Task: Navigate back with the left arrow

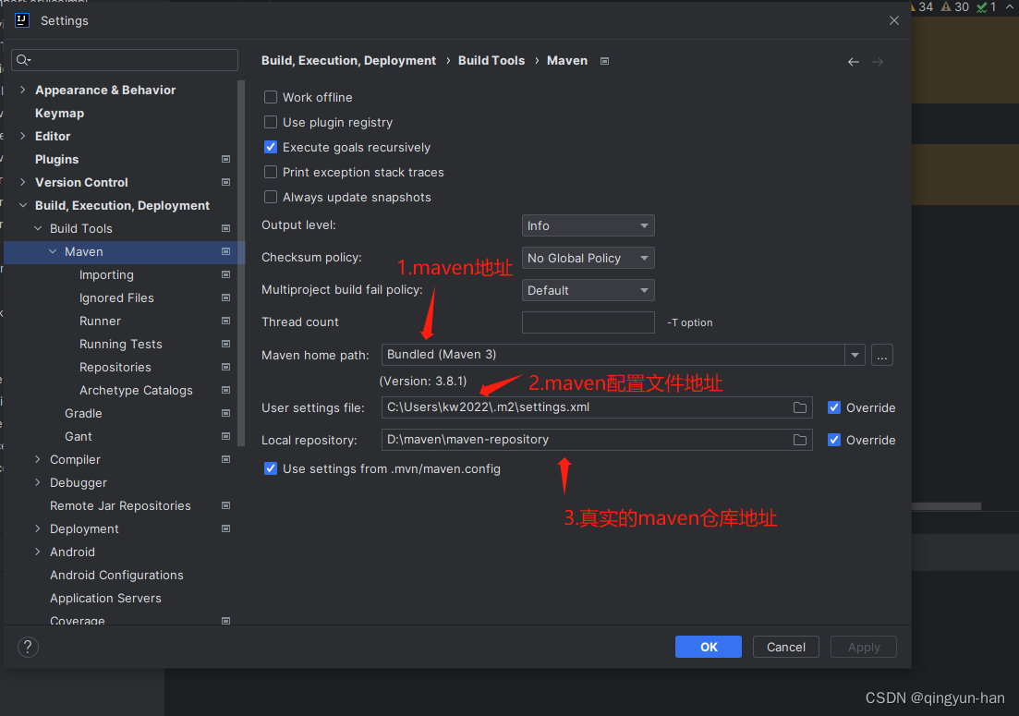Action: pos(854,62)
